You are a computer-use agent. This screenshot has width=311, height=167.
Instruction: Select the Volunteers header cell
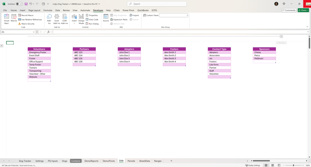click(x=39, y=49)
